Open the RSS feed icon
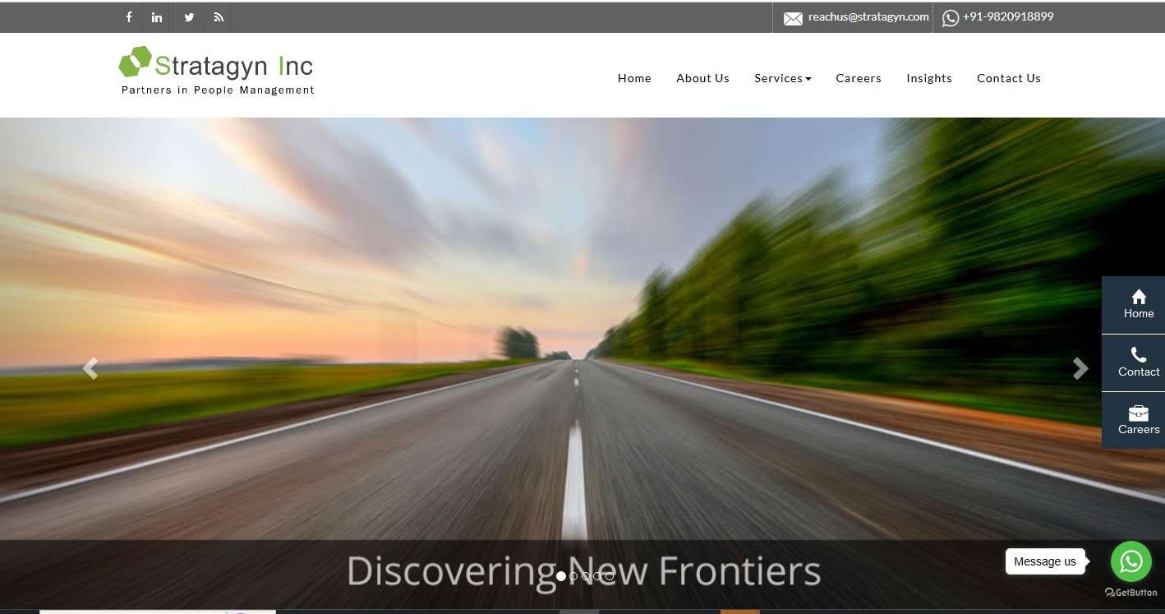 pos(219,17)
